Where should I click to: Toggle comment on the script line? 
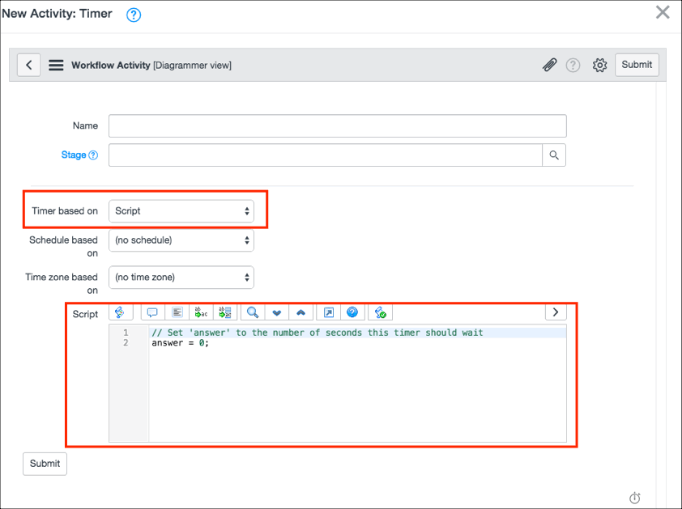154,312
